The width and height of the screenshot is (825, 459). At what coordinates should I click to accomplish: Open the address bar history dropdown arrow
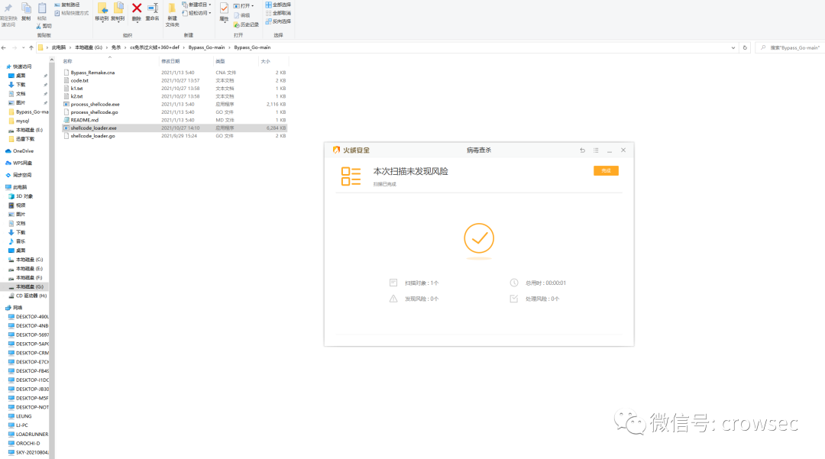point(732,47)
